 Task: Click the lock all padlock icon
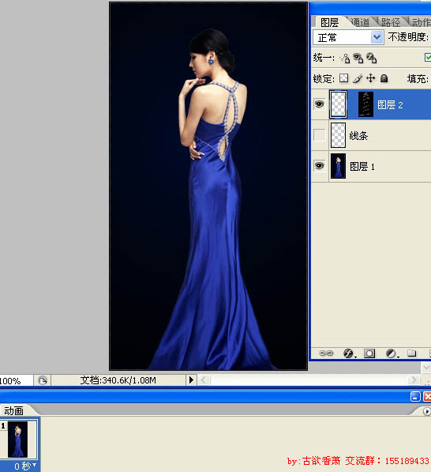[384, 78]
